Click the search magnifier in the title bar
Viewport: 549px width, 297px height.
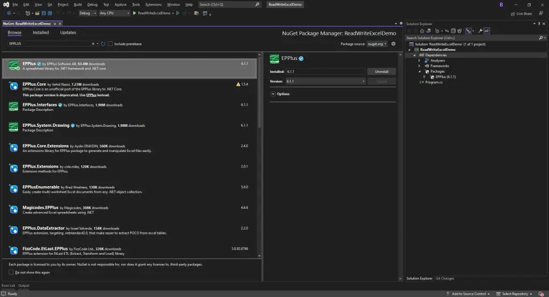pyautogui.click(x=257, y=4)
